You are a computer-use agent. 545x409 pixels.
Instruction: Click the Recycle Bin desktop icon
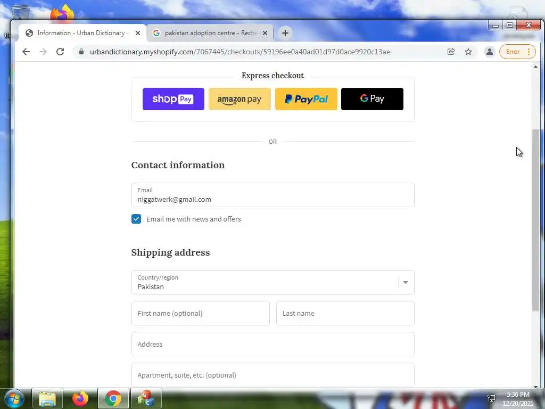point(20,13)
